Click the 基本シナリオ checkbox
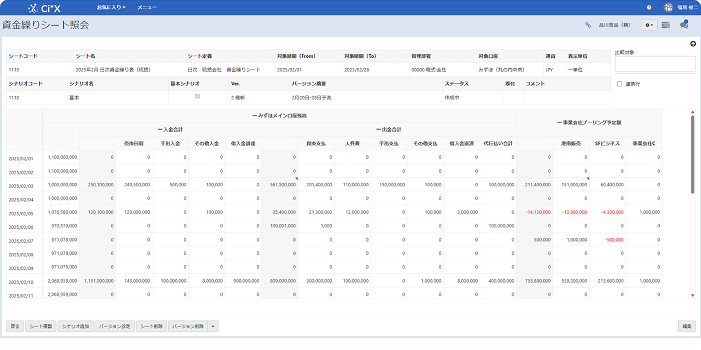The image size is (701, 350). 197,96
